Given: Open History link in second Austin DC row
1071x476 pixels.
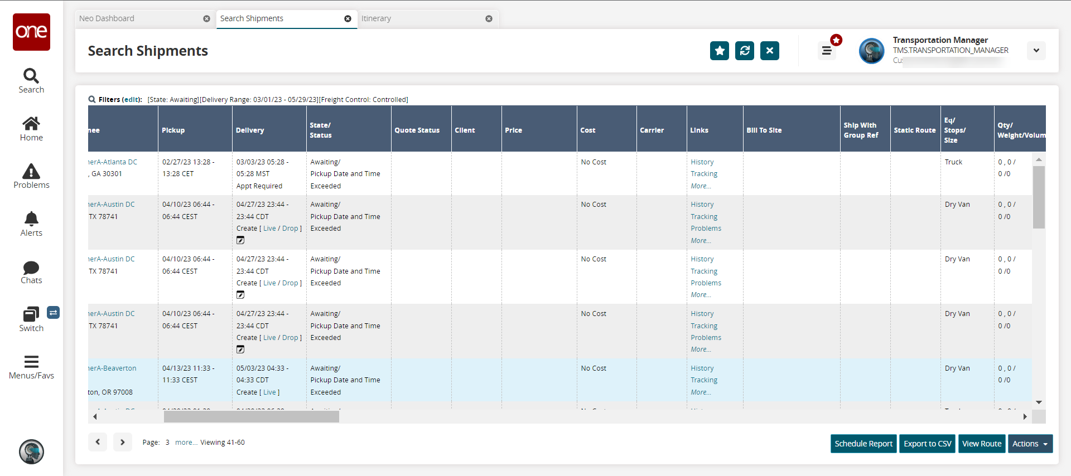Looking at the screenshot, I should 702,259.
